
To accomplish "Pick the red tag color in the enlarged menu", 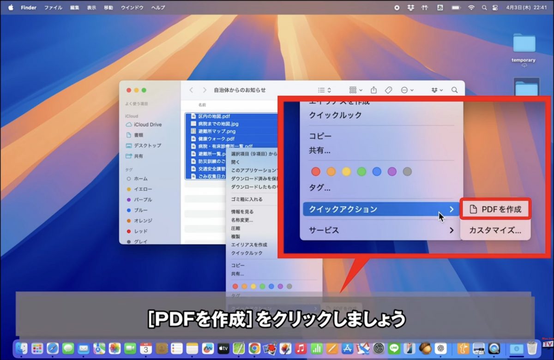I will tap(316, 172).
